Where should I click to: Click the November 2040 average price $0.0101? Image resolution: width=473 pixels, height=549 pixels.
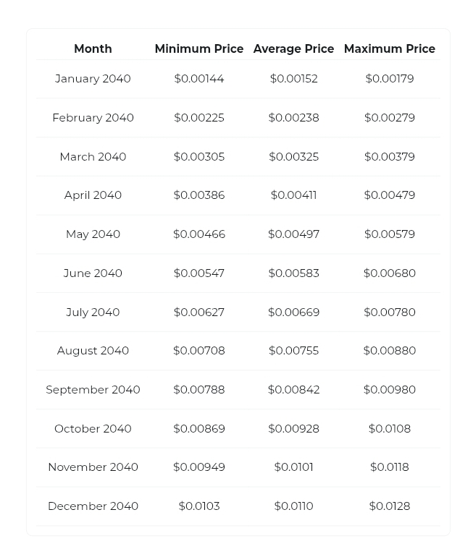pos(294,467)
